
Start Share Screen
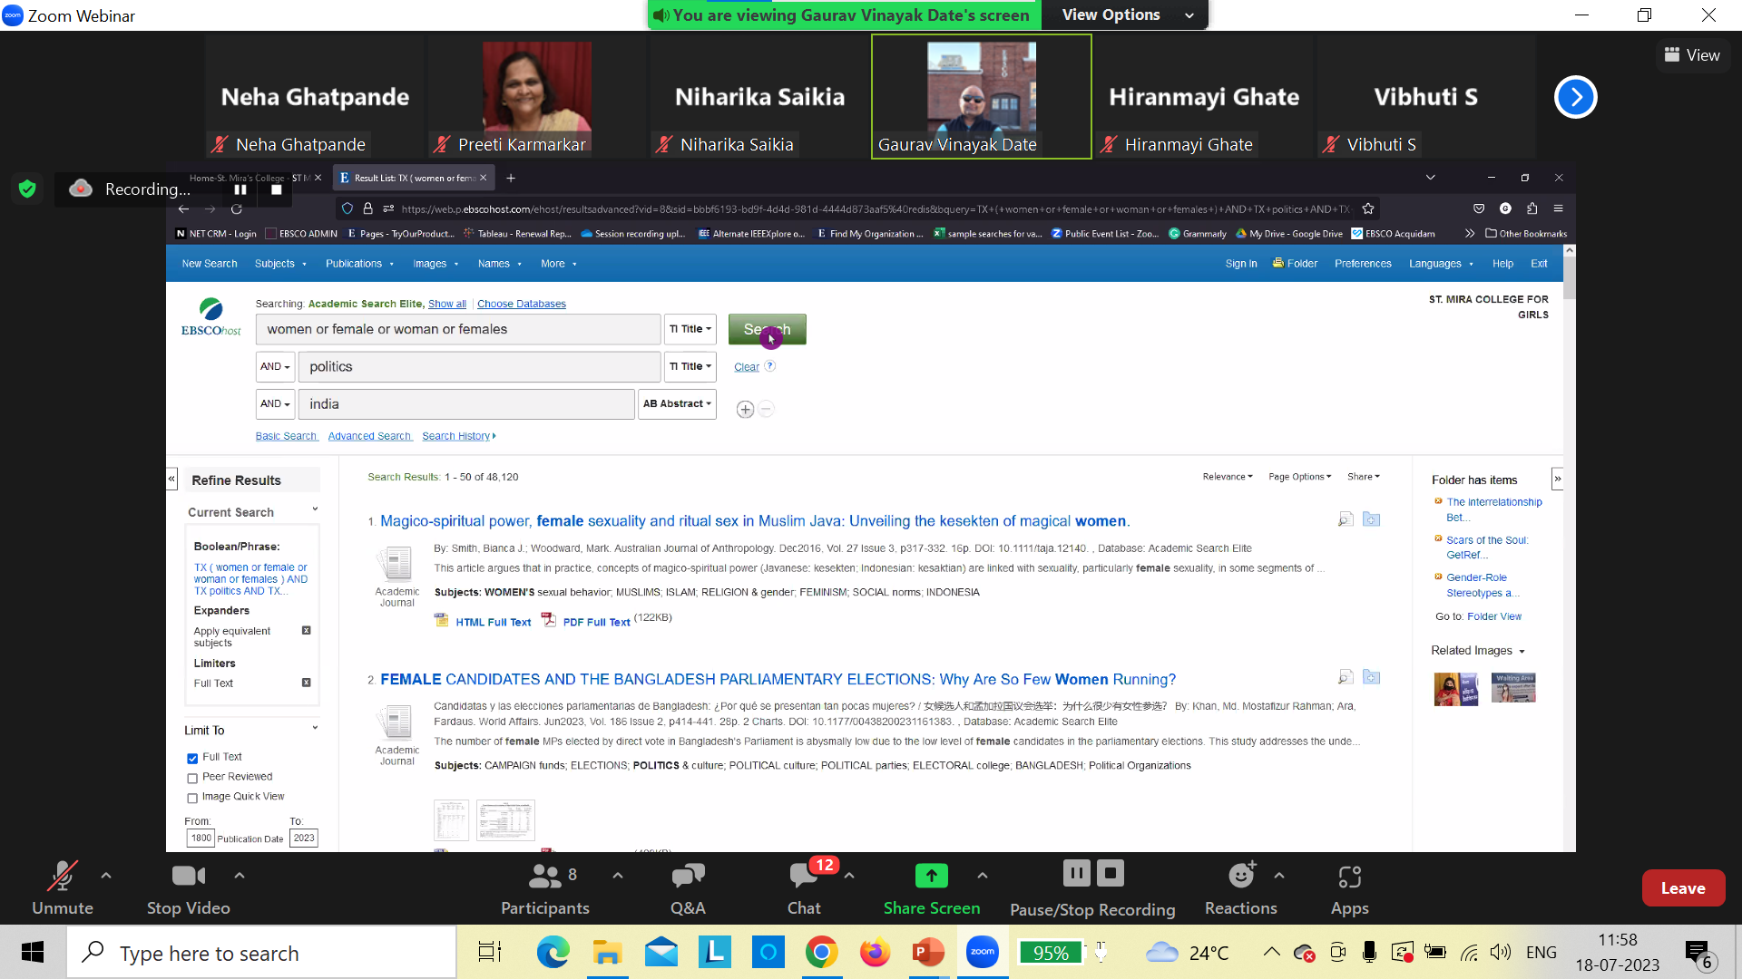932,888
